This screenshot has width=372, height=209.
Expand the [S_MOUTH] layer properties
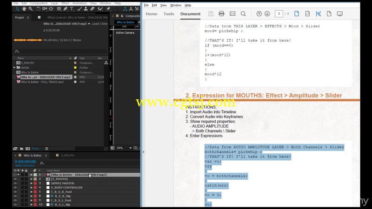[x=31, y=179]
